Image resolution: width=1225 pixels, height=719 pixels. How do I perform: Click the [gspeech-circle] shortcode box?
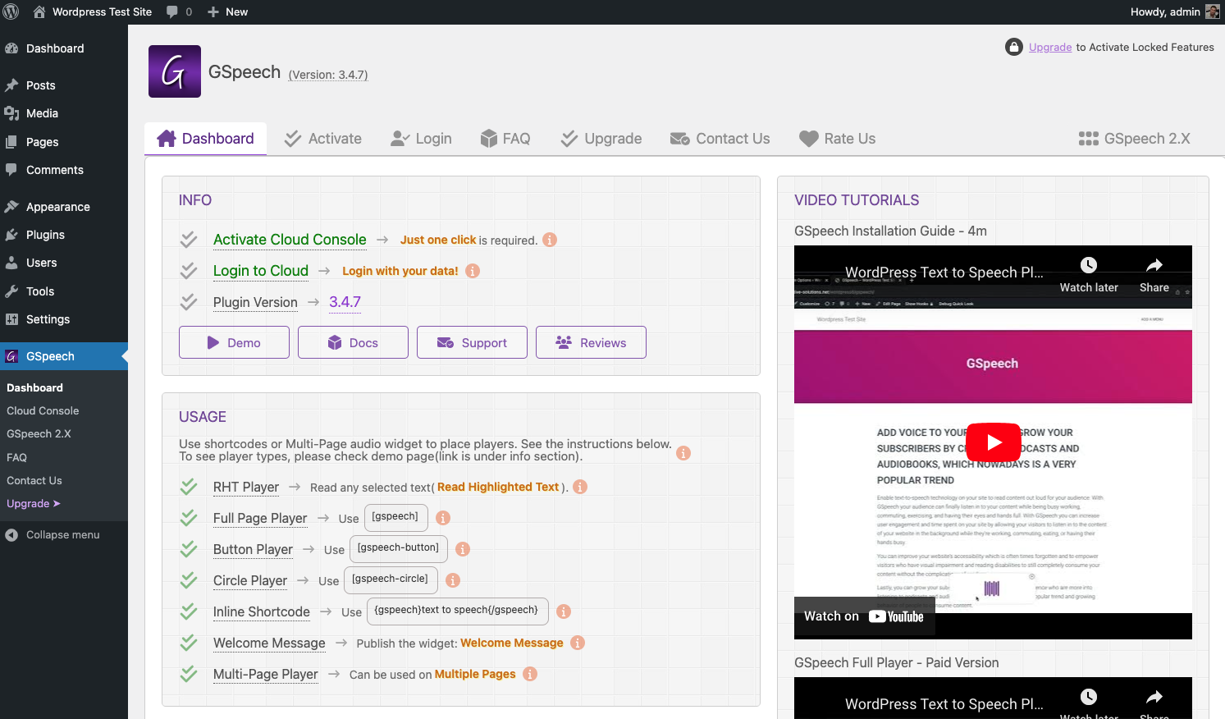point(391,579)
